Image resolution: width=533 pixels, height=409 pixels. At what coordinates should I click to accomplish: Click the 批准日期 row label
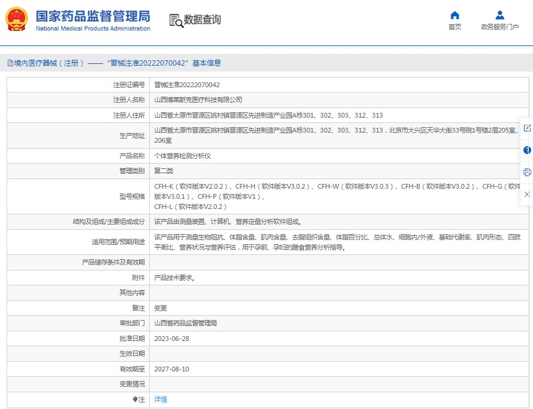click(132, 339)
